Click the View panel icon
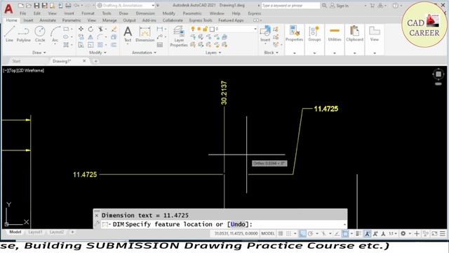The width and height of the screenshot is (449, 253). click(x=374, y=34)
